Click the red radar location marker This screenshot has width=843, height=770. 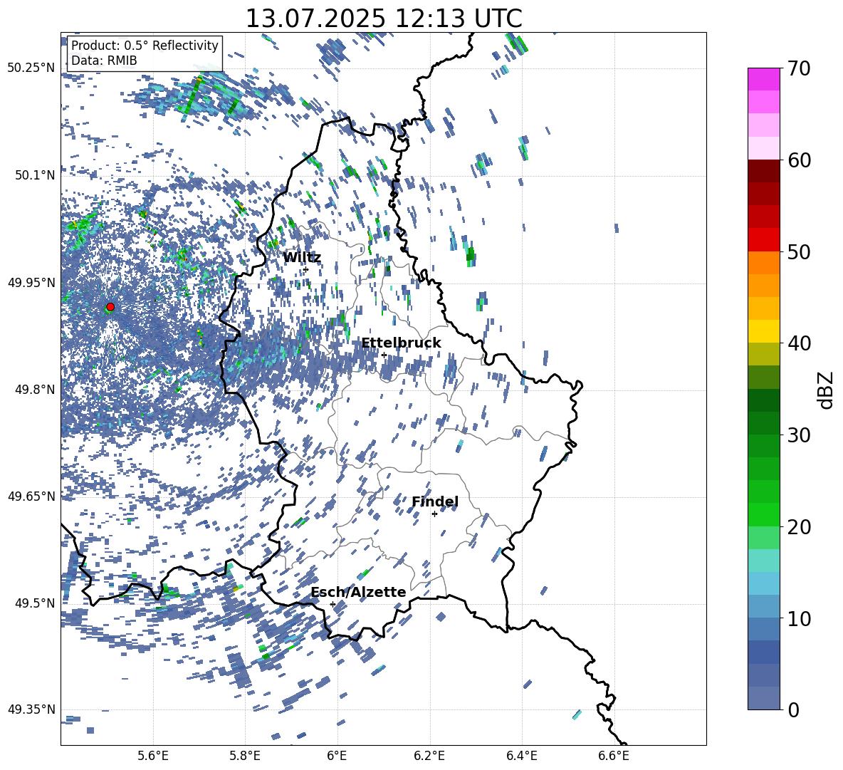pos(110,307)
